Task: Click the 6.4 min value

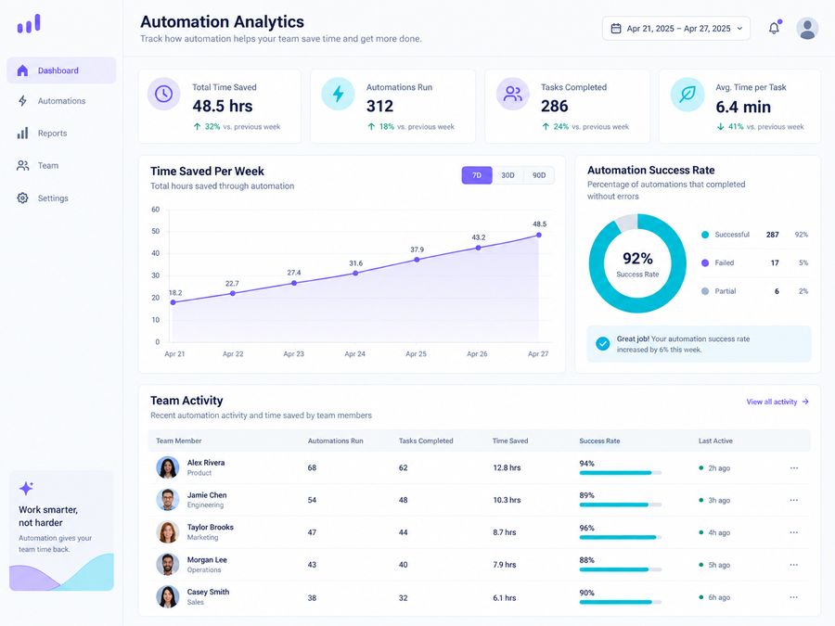Action: pos(743,107)
